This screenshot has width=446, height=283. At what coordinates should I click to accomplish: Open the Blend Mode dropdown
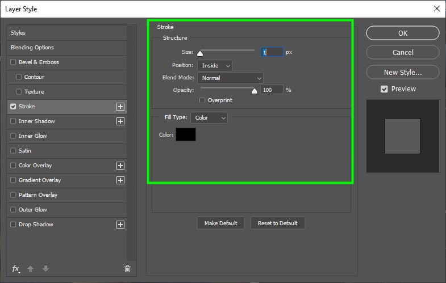coord(231,78)
